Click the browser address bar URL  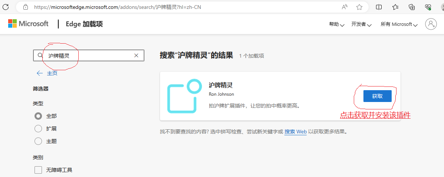click(x=118, y=7)
